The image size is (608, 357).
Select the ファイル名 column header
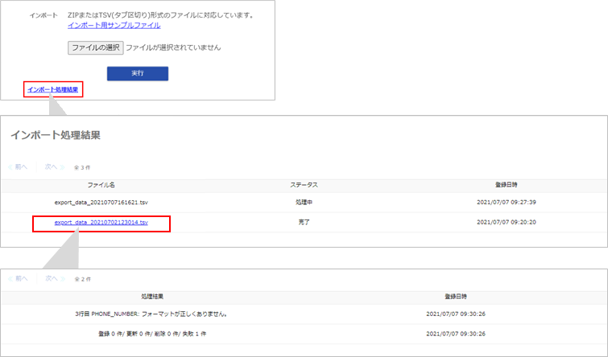(x=101, y=185)
